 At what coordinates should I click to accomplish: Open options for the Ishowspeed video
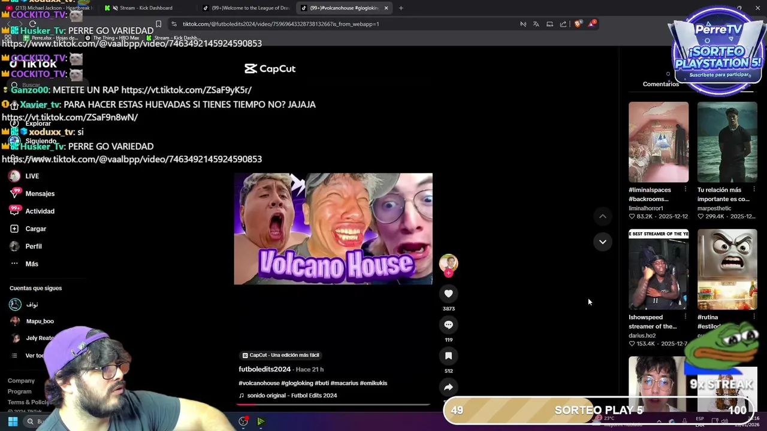pos(685,317)
